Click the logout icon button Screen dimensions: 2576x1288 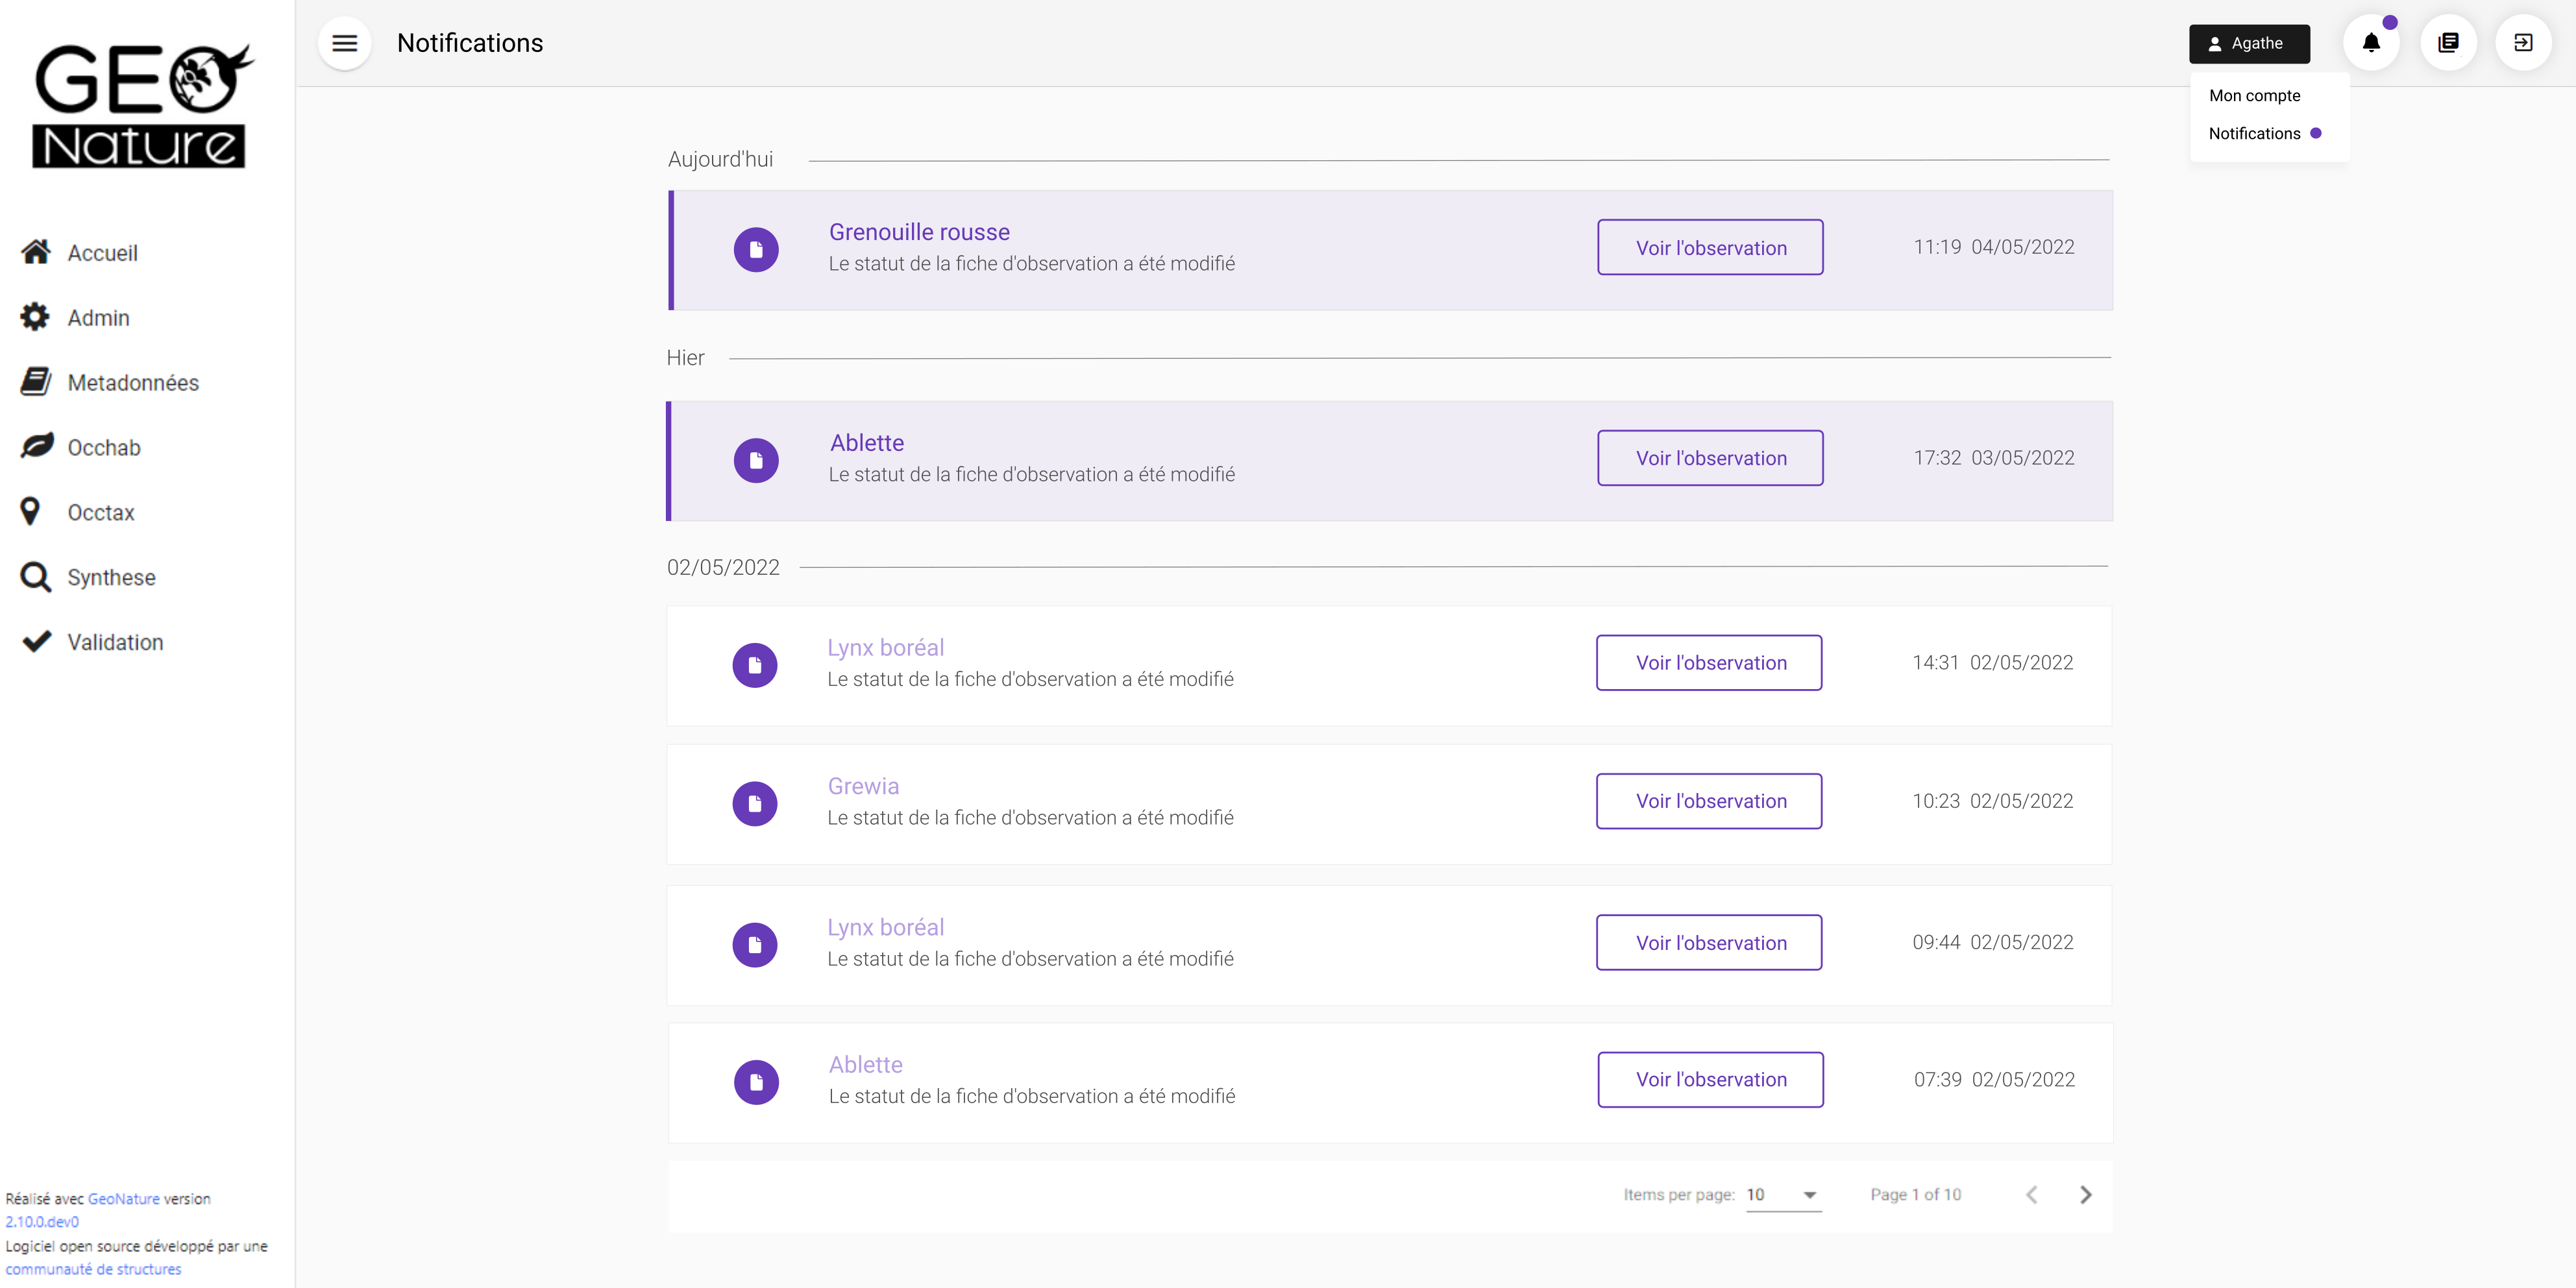2522,43
